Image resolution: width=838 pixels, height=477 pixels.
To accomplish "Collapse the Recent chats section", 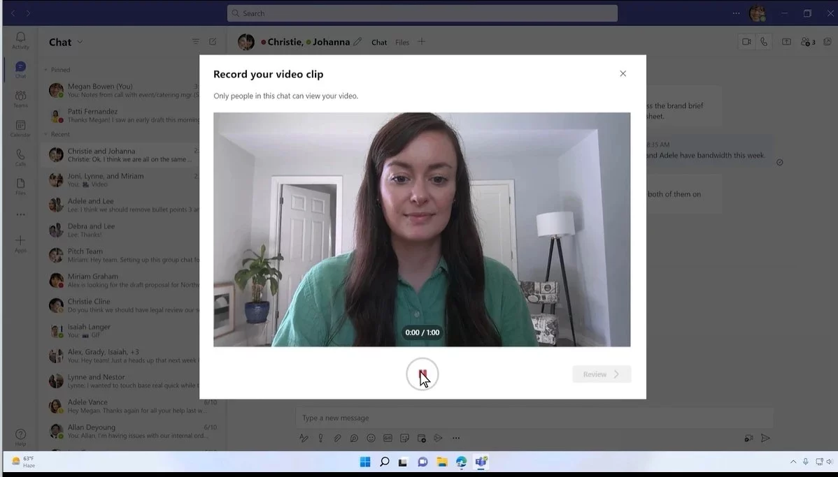I will click(x=46, y=134).
